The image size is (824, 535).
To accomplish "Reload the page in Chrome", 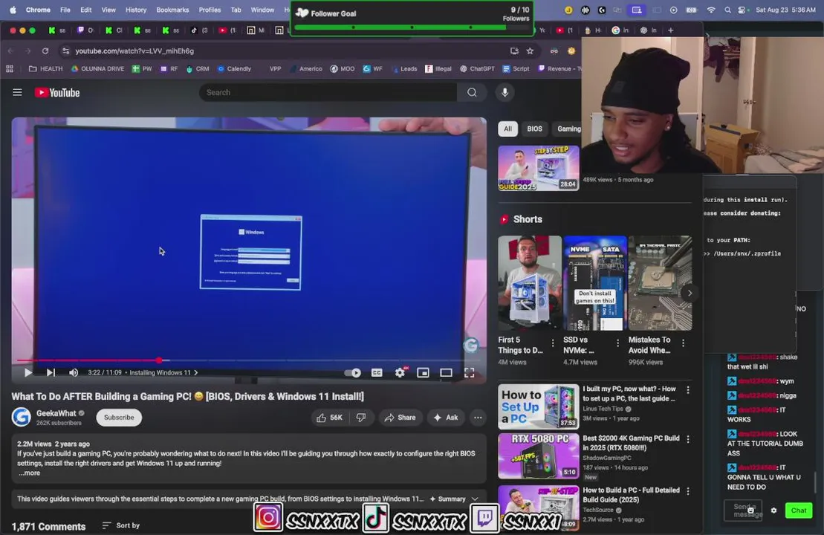I will point(45,51).
